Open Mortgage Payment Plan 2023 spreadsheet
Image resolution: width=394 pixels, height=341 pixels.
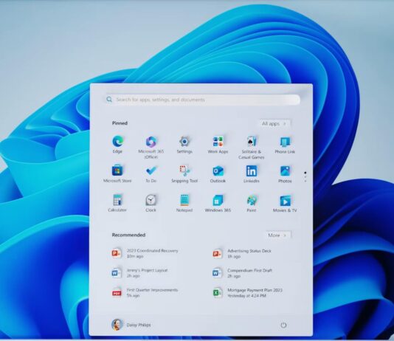247,293
